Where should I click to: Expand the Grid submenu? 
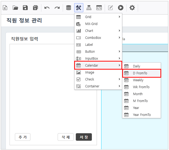coord(98,17)
